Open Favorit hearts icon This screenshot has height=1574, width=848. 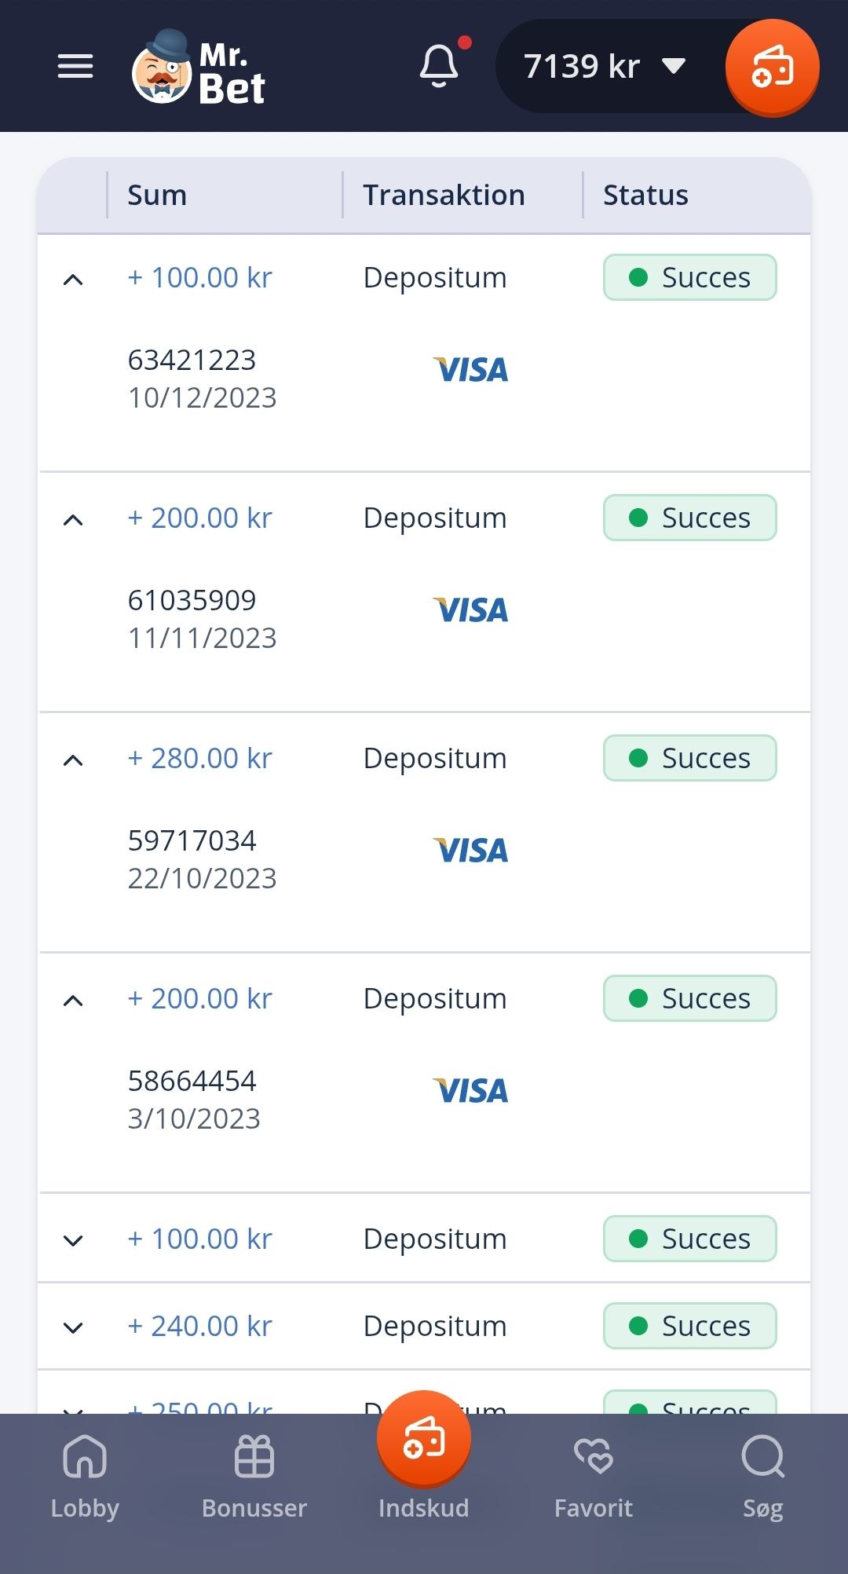coord(594,1475)
